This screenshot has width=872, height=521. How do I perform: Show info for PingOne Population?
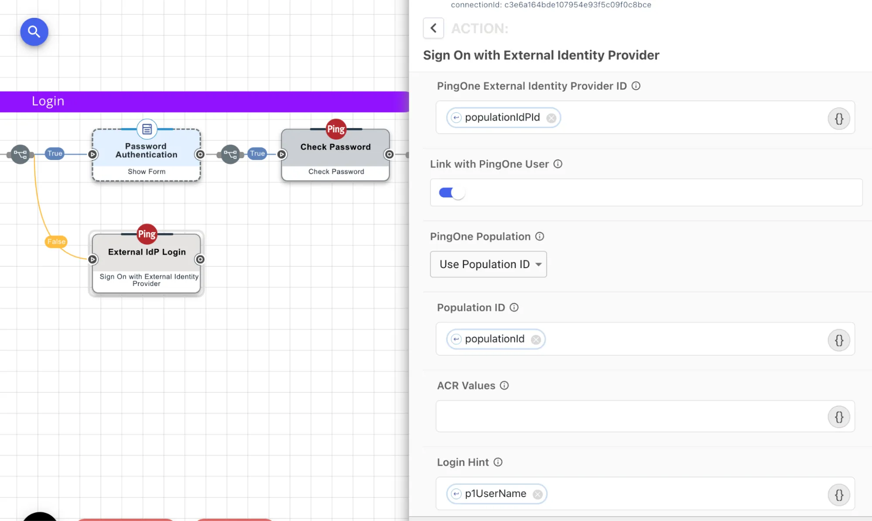tap(540, 236)
